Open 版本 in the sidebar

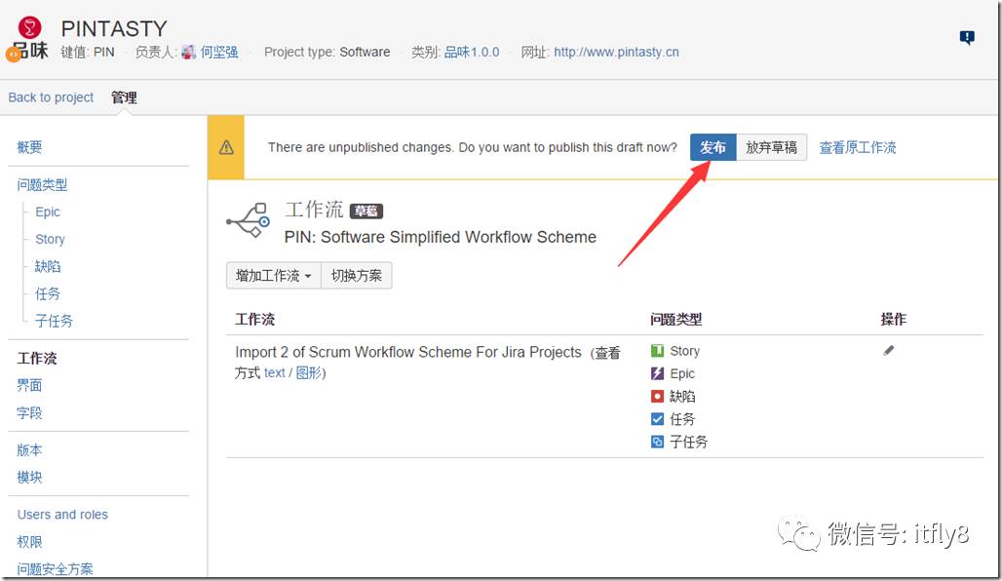pos(29,450)
